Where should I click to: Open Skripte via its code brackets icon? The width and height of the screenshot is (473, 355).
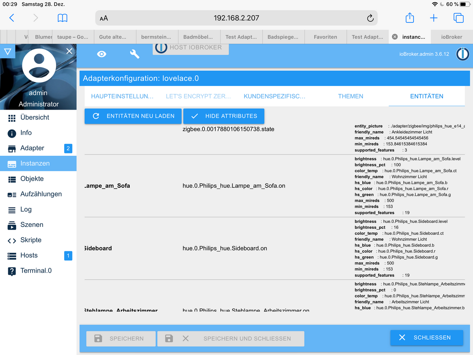click(x=12, y=240)
